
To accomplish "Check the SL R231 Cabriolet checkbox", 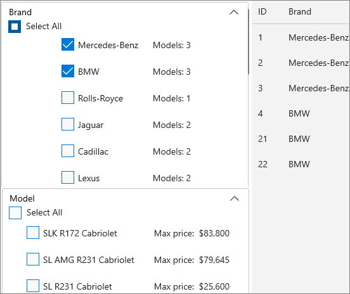I will [33, 286].
